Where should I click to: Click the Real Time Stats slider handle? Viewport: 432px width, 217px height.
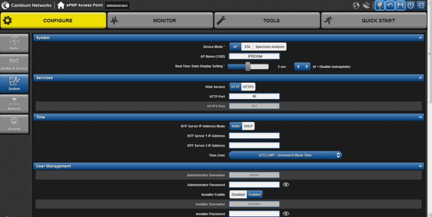(x=248, y=67)
